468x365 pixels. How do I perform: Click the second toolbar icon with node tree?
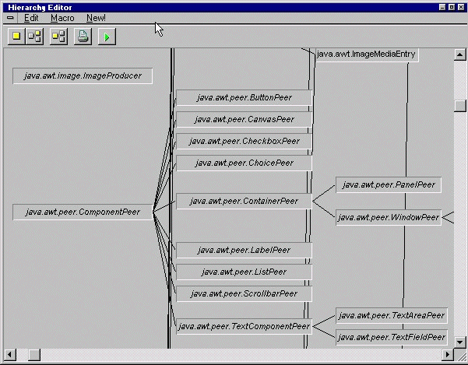click(35, 36)
